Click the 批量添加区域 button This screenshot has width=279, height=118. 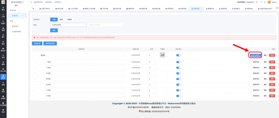(50, 43)
